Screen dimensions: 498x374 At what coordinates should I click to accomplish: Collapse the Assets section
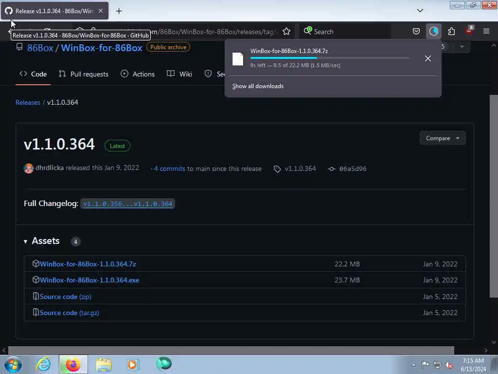tap(42, 241)
